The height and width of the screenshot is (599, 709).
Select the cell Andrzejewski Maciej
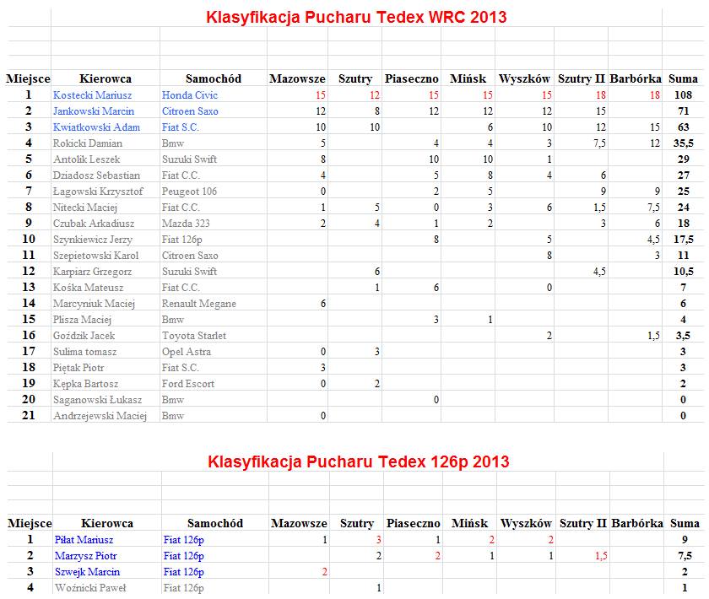pos(100,416)
